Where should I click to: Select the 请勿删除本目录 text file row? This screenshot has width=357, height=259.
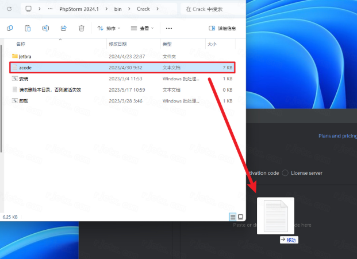tap(123, 89)
